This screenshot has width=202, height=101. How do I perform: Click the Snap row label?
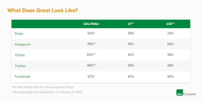[x=19, y=33]
